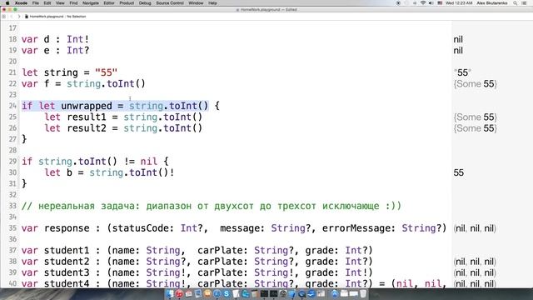
Task: Click the recording status icon in menu bar
Action: pyautogui.click(x=398, y=3)
